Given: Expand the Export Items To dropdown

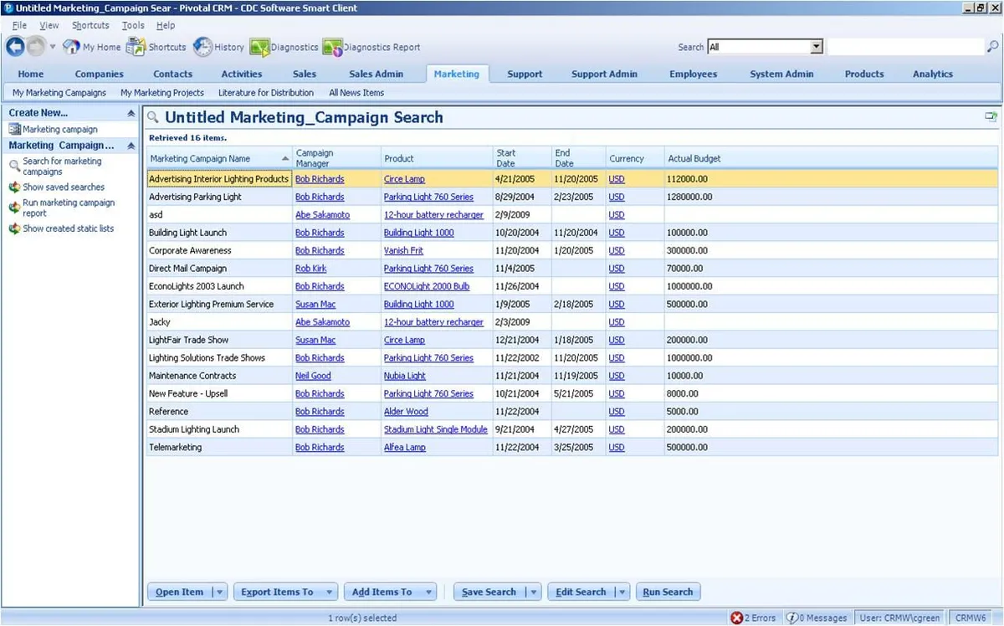Looking at the screenshot, I should (x=329, y=592).
